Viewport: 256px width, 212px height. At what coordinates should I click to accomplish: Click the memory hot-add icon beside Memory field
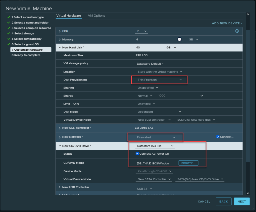(179, 39)
